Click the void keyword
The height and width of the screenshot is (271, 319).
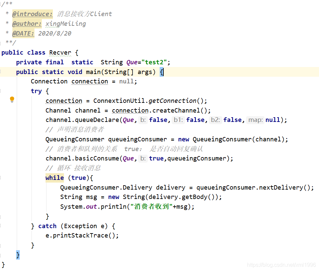[75, 72]
